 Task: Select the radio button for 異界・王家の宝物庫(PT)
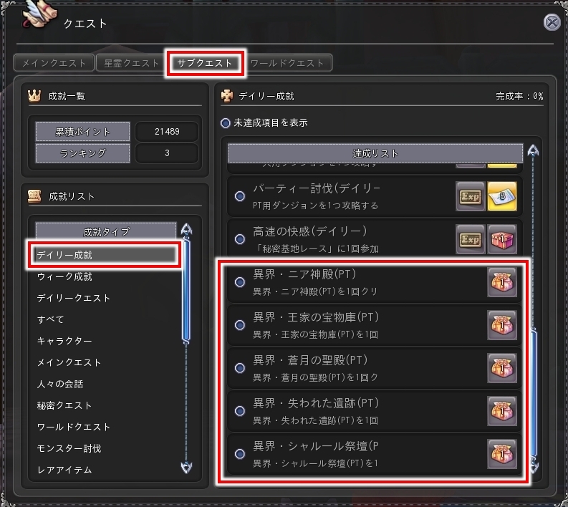pyautogui.click(x=240, y=325)
